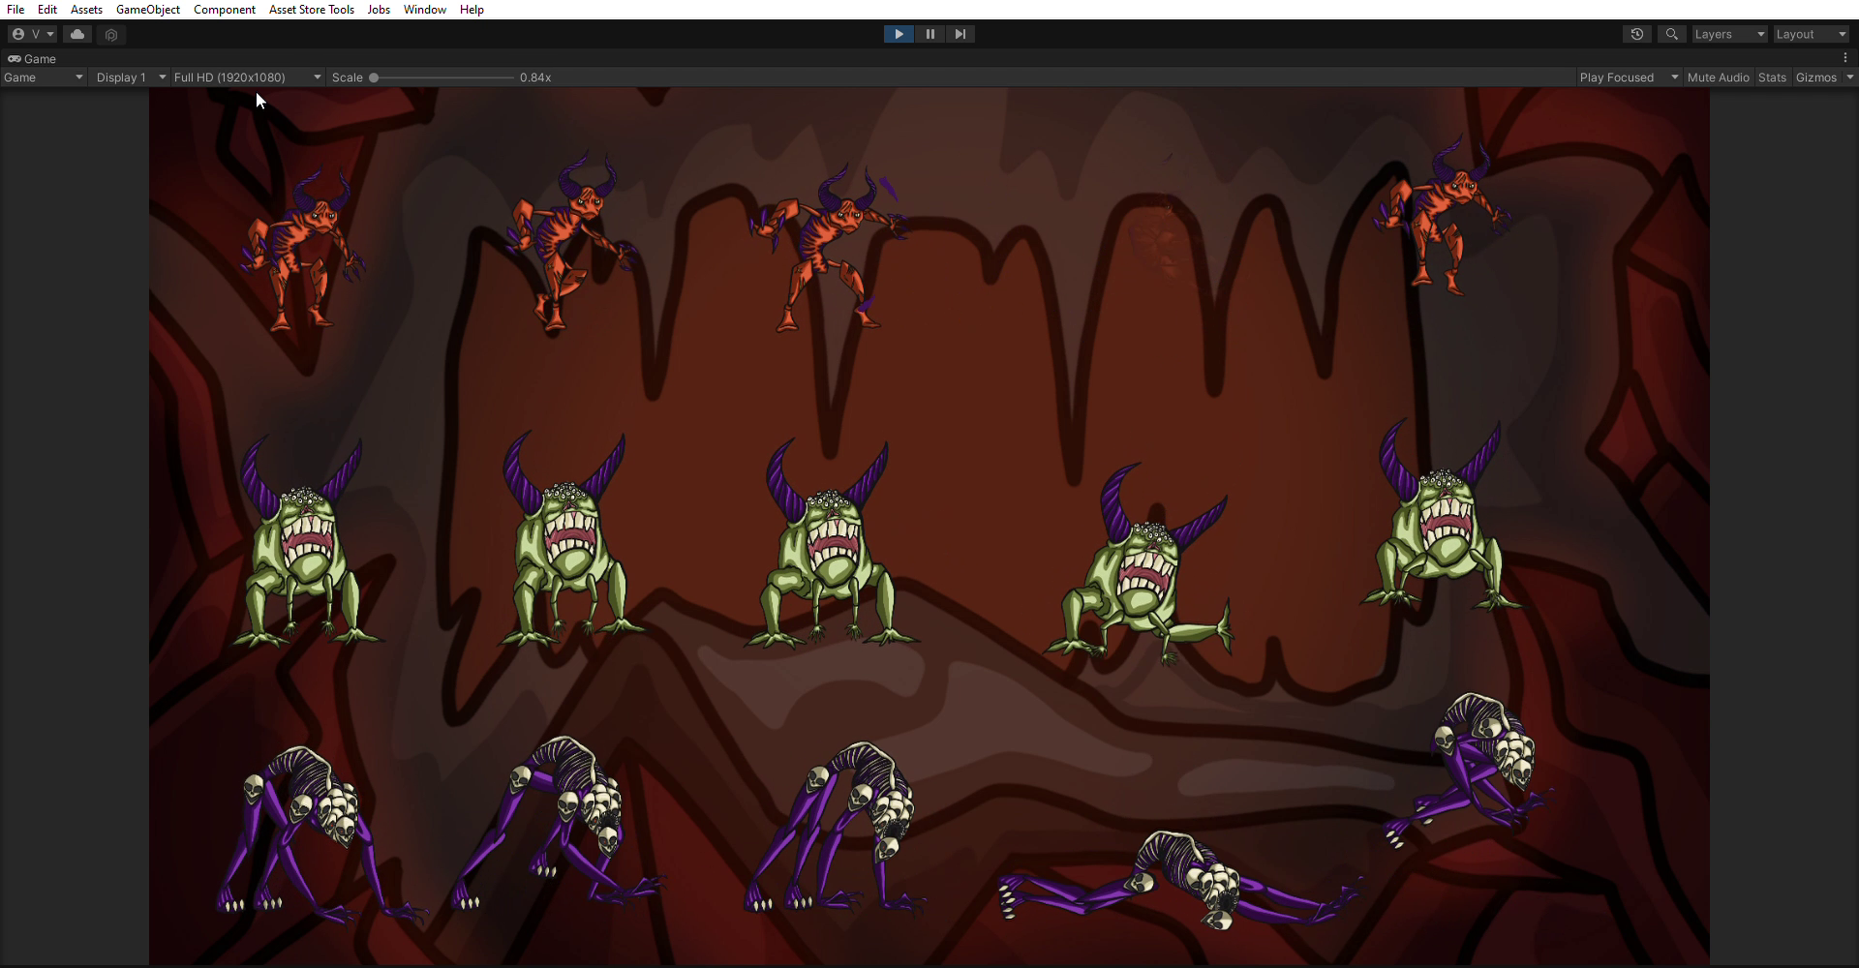Toggle Gizmos in Game view
Image resolution: width=1859 pixels, height=968 pixels.
click(x=1815, y=77)
